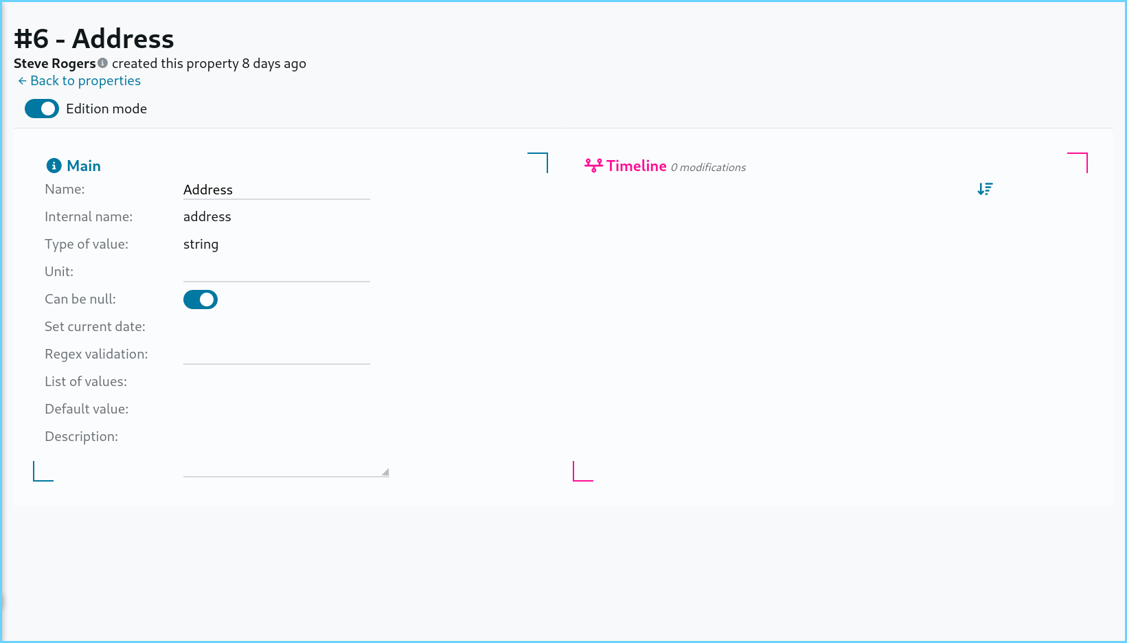Click into the empty Unit field
This screenshot has height=643, width=1127.
[x=276, y=272]
